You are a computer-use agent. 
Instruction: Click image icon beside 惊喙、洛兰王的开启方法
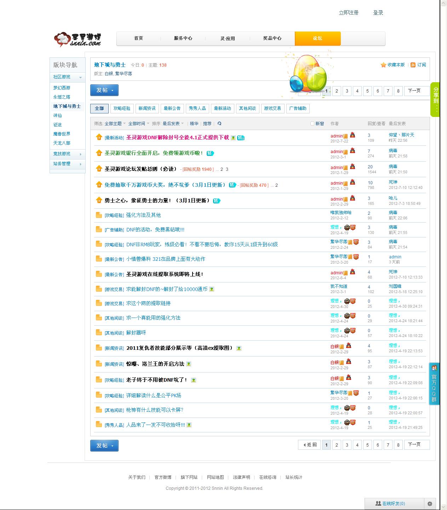[189, 364]
